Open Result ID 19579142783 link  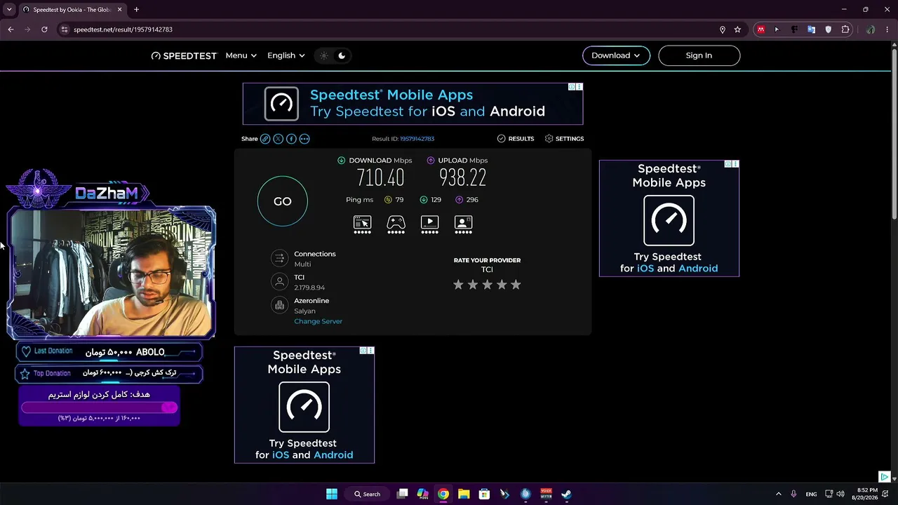[x=417, y=139]
